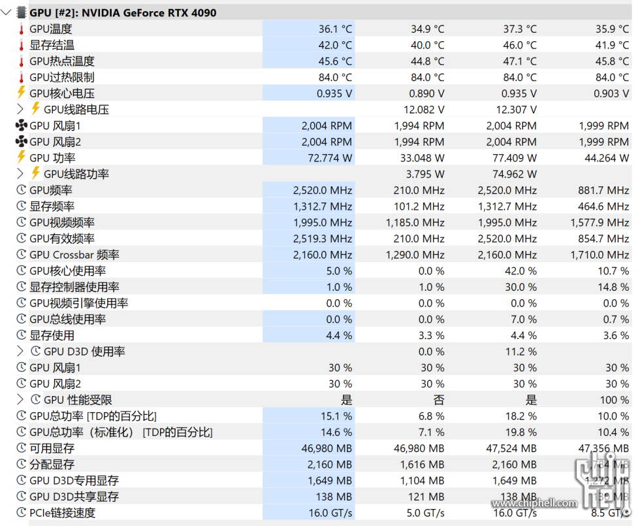Click the clock icon beside 可用显存
Image resolution: width=640 pixels, height=526 pixels.
click(21, 448)
